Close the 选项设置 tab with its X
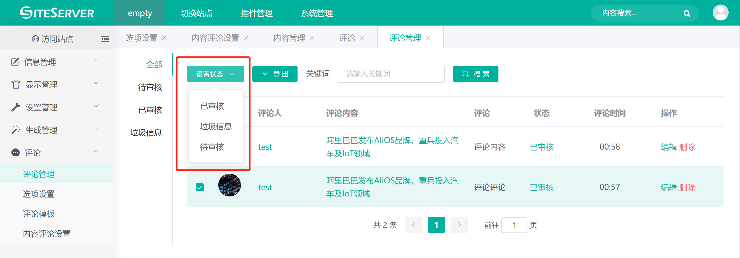Image resolution: width=740 pixels, height=258 pixels. [x=164, y=38]
